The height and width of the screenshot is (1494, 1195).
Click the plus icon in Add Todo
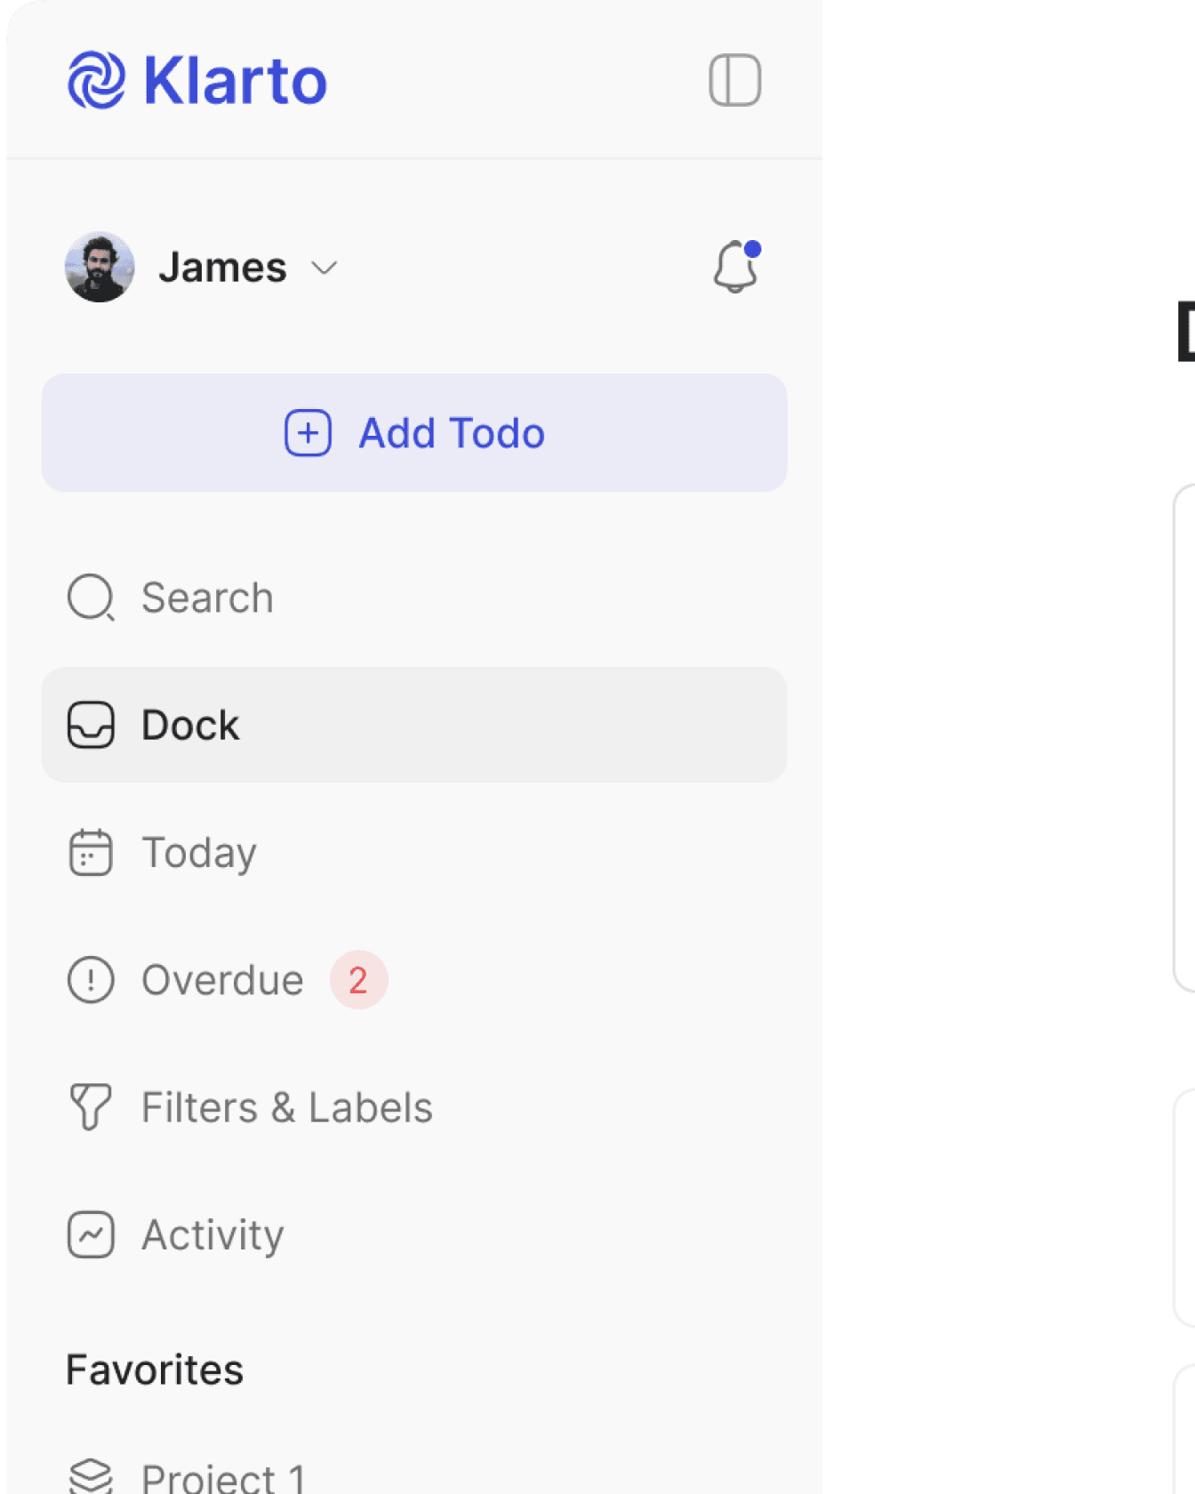coord(308,433)
